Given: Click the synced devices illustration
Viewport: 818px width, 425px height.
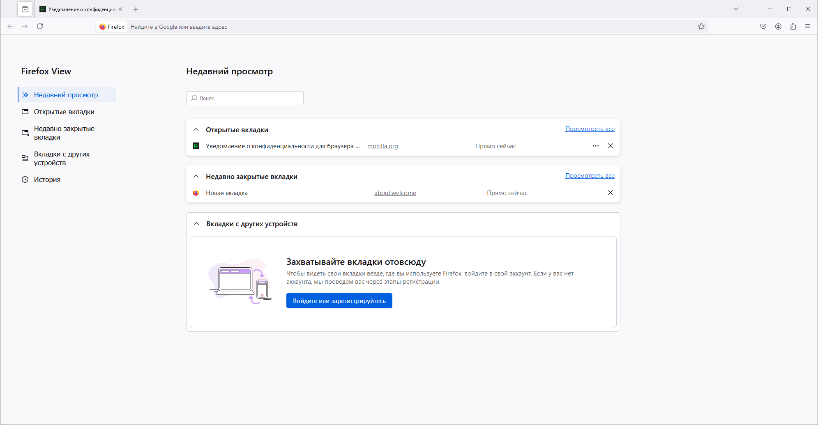Looking at the screenshot, I should click(240, 282).
